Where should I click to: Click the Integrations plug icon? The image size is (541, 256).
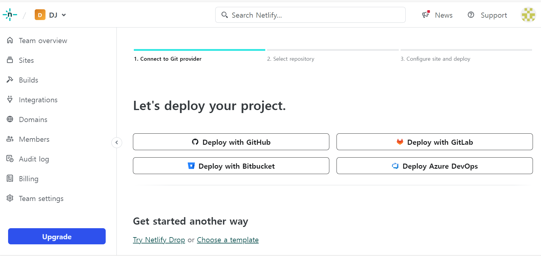[10, 99]
